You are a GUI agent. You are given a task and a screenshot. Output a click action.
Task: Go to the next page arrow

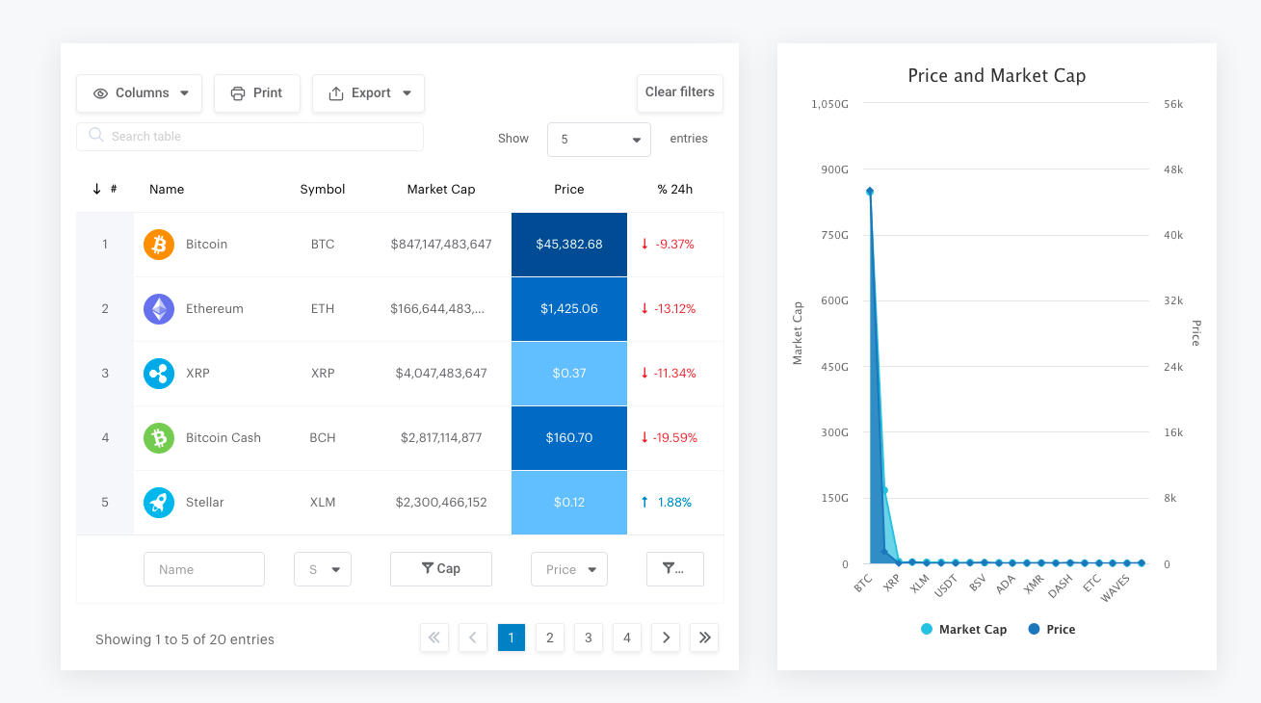[x=666, y=638]
